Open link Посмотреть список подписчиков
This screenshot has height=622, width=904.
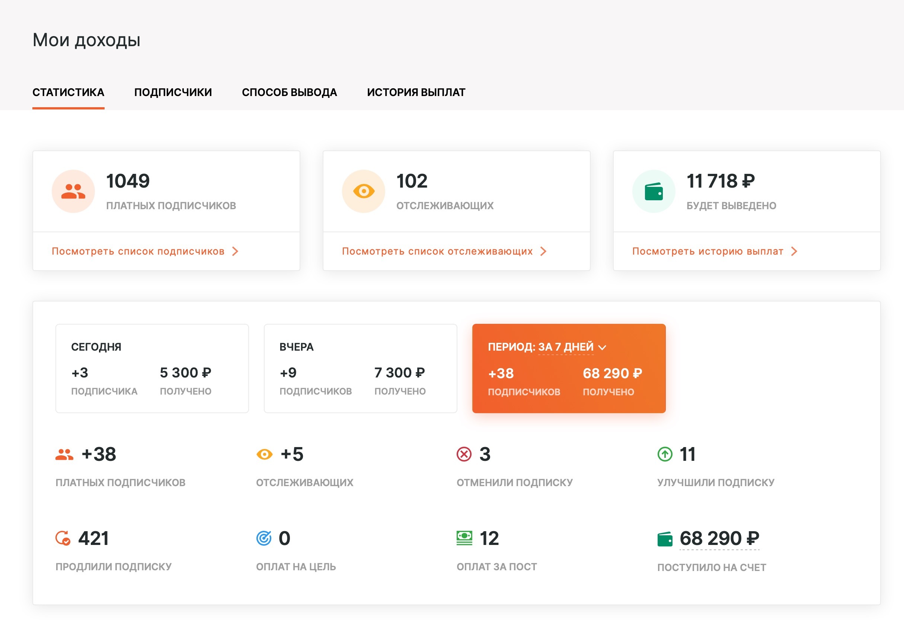[x=138, y=251]
